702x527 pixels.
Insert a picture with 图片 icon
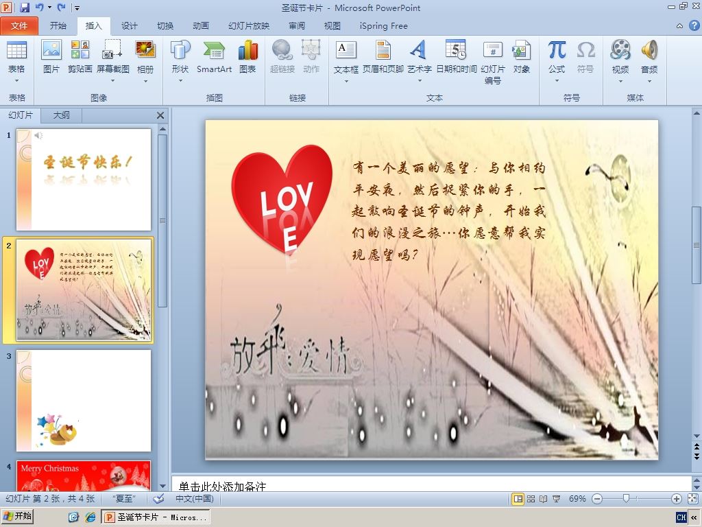pos(51,56)
